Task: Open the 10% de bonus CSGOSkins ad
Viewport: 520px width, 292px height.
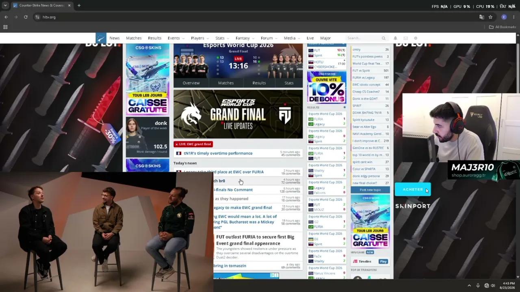Action: pyautogui.click(x=327, y=87)
